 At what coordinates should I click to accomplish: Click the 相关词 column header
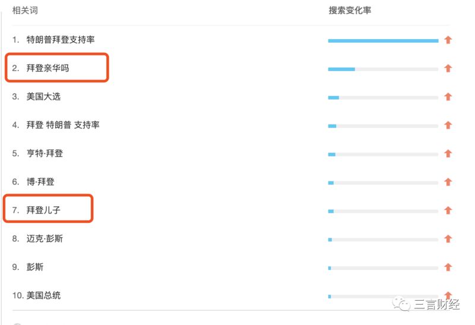pos(25,11)
